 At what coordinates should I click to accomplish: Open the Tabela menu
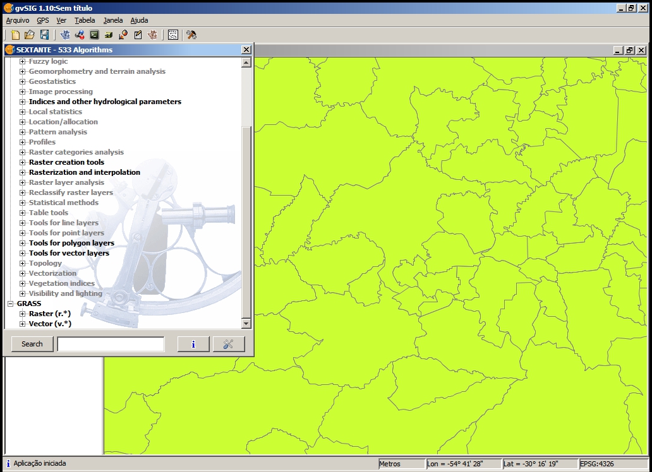[85, 20]
